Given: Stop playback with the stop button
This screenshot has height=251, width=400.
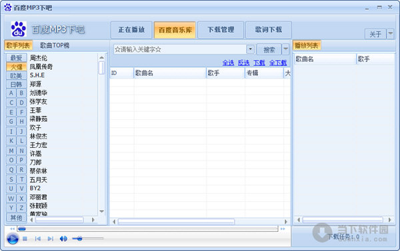Looking at the screenshot, I should tap(25, 239).
